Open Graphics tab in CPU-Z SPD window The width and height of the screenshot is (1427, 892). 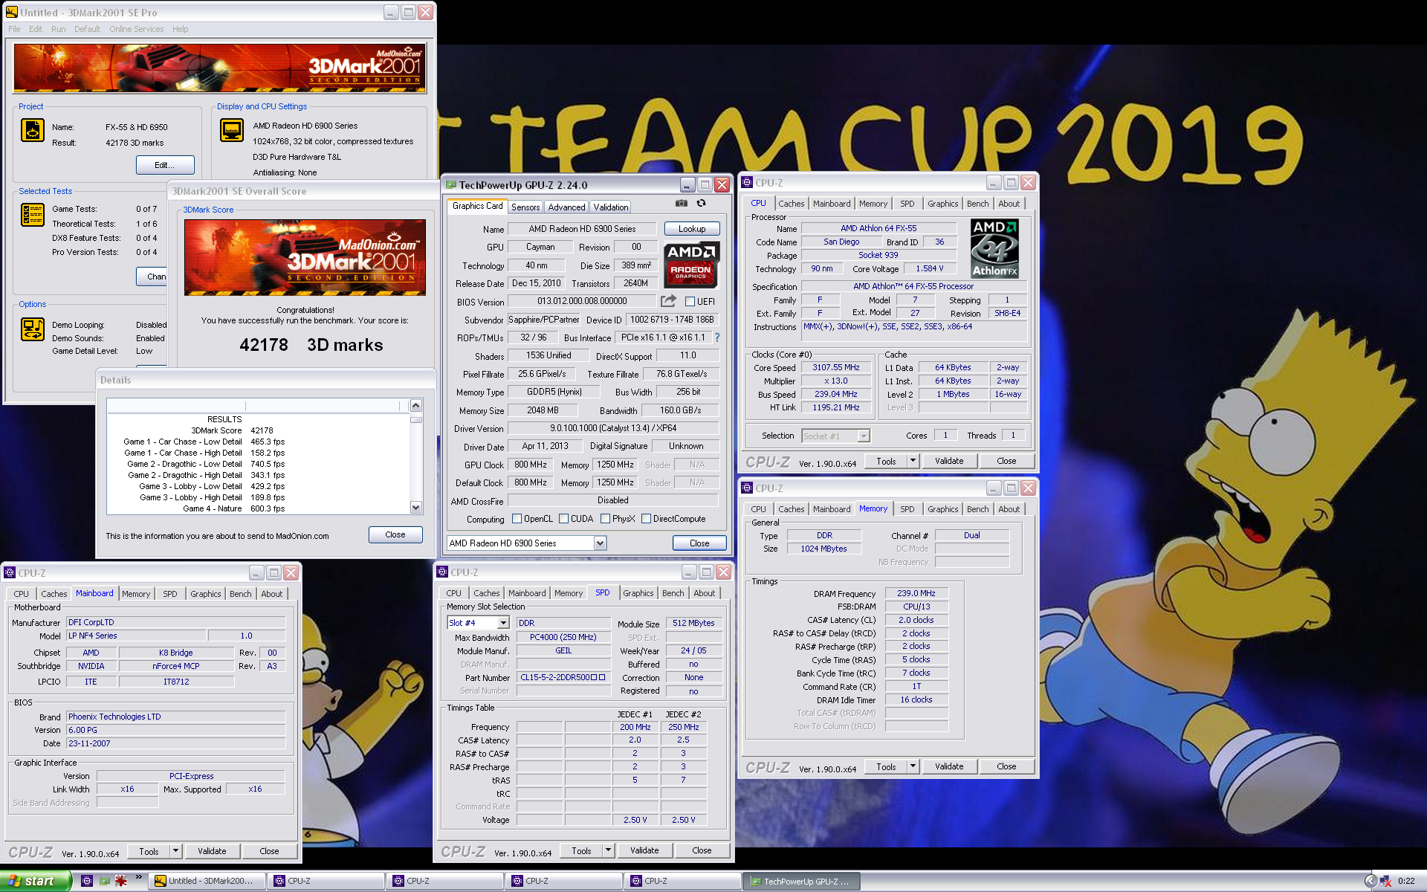[638, 593]
